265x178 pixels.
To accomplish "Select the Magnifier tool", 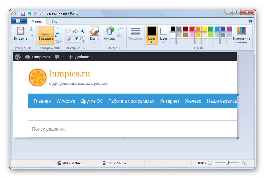I will [x=82, y=39].
